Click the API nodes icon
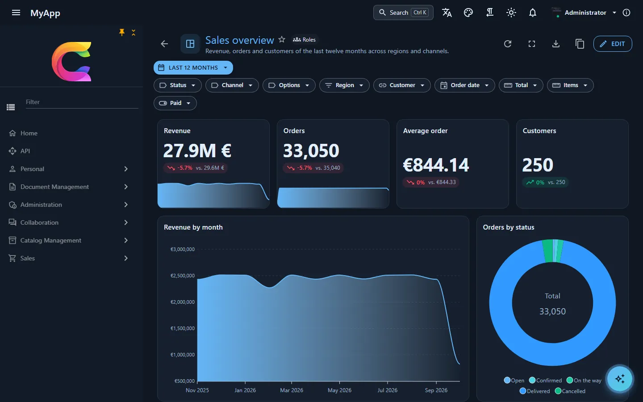Image resolution: width=643 pixels, height=402 pixels. 13,151
